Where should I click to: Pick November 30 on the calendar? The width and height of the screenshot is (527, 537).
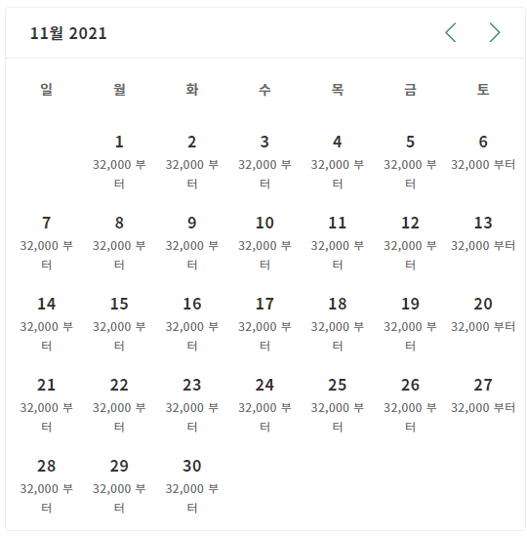(191, 486)
